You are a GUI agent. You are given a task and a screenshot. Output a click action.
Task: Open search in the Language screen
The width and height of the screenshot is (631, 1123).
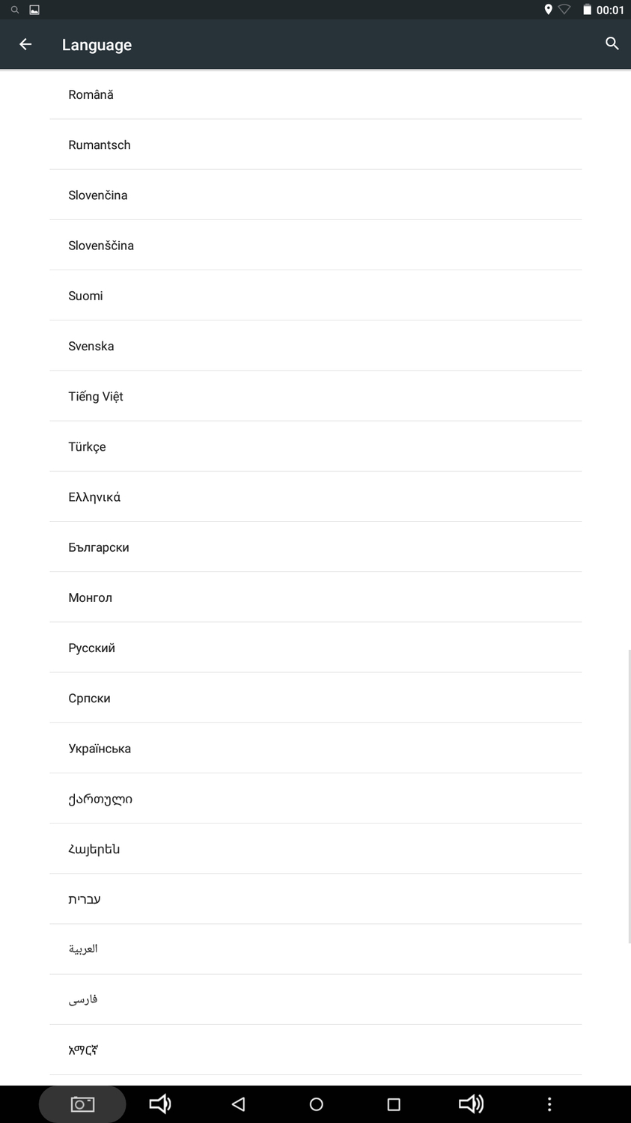(612, 43)
